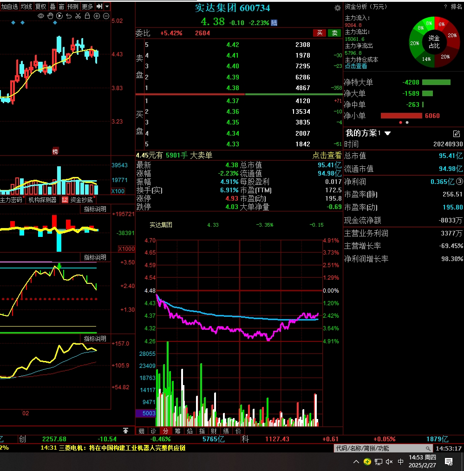Open the toolbar overflow dropdown arrow
Viewport: 464px width, 471px height.
pos(107,7)
